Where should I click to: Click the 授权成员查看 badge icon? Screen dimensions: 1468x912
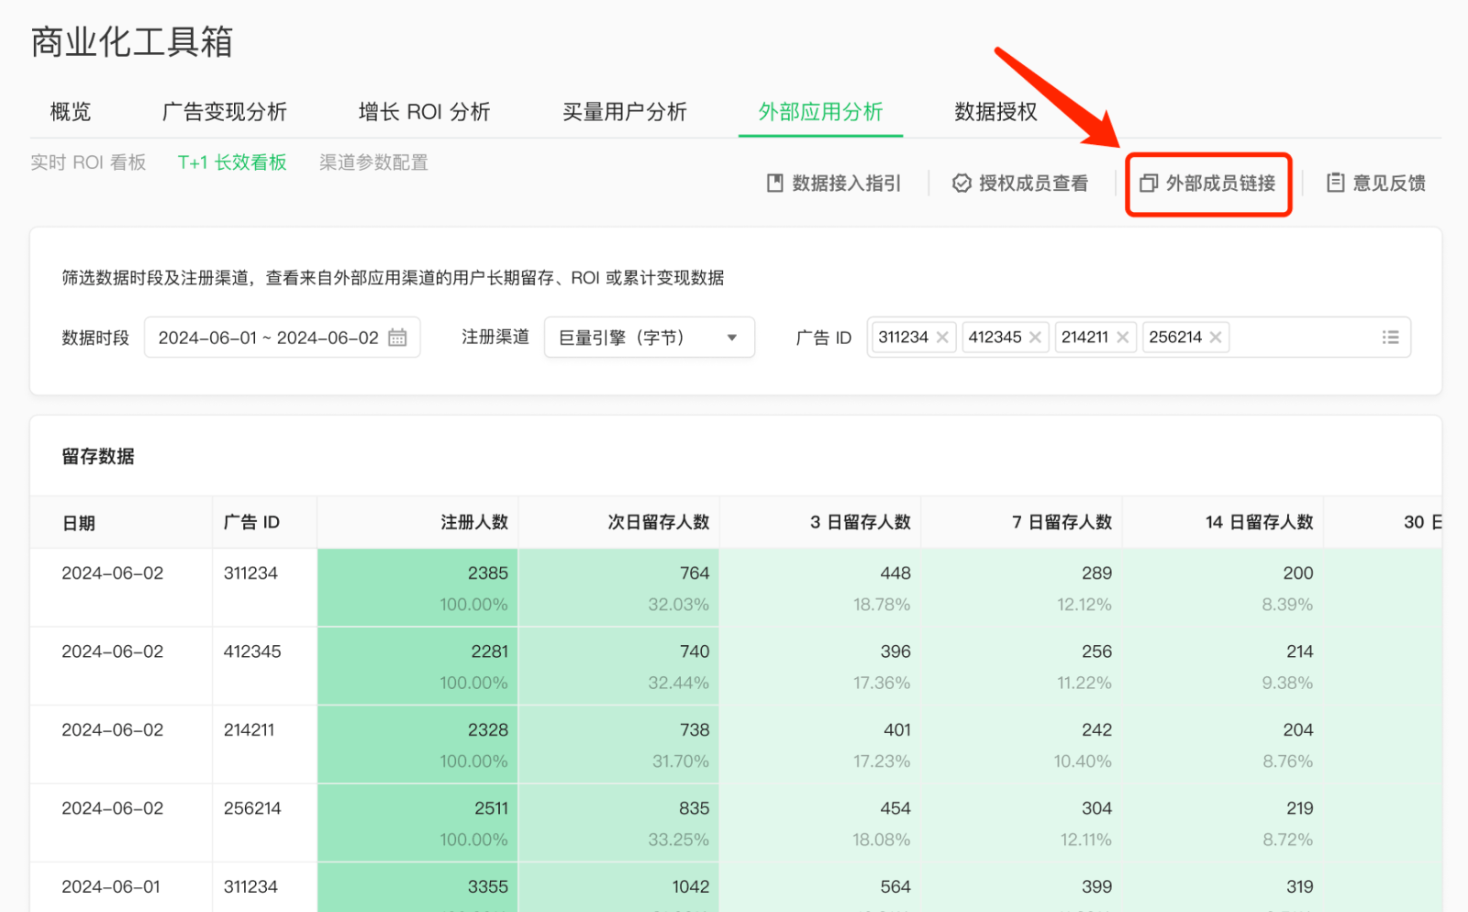click(x=962, y=184)
